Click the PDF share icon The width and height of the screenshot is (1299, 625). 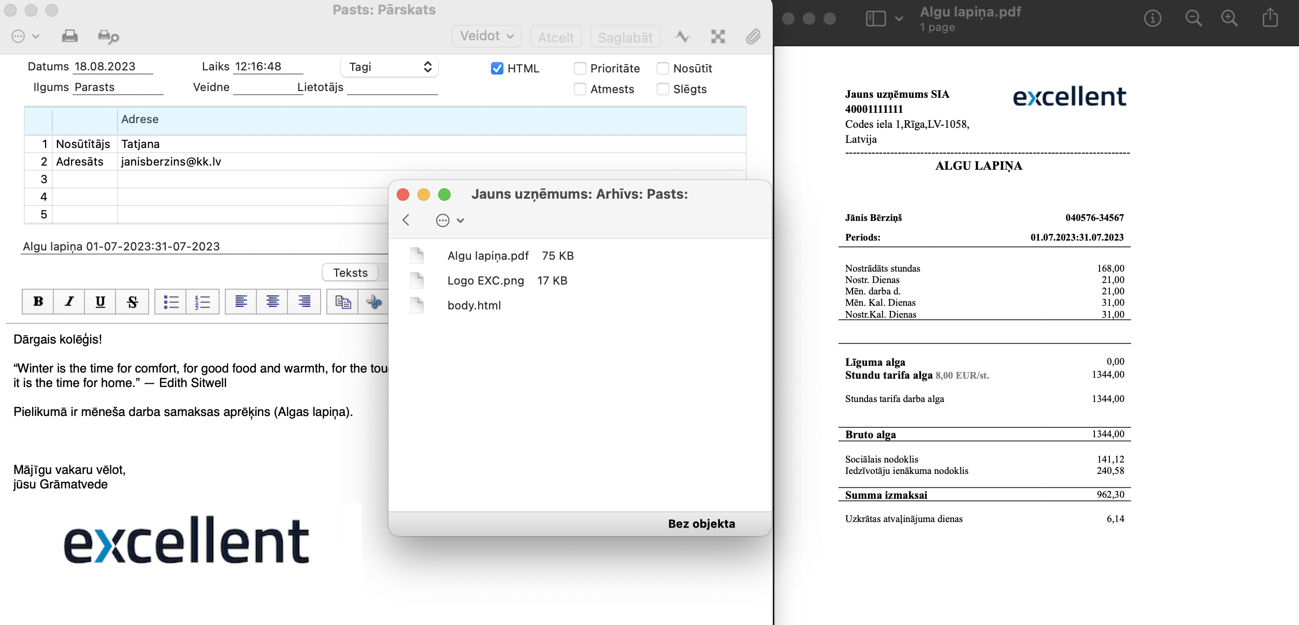coord(1270,19)
